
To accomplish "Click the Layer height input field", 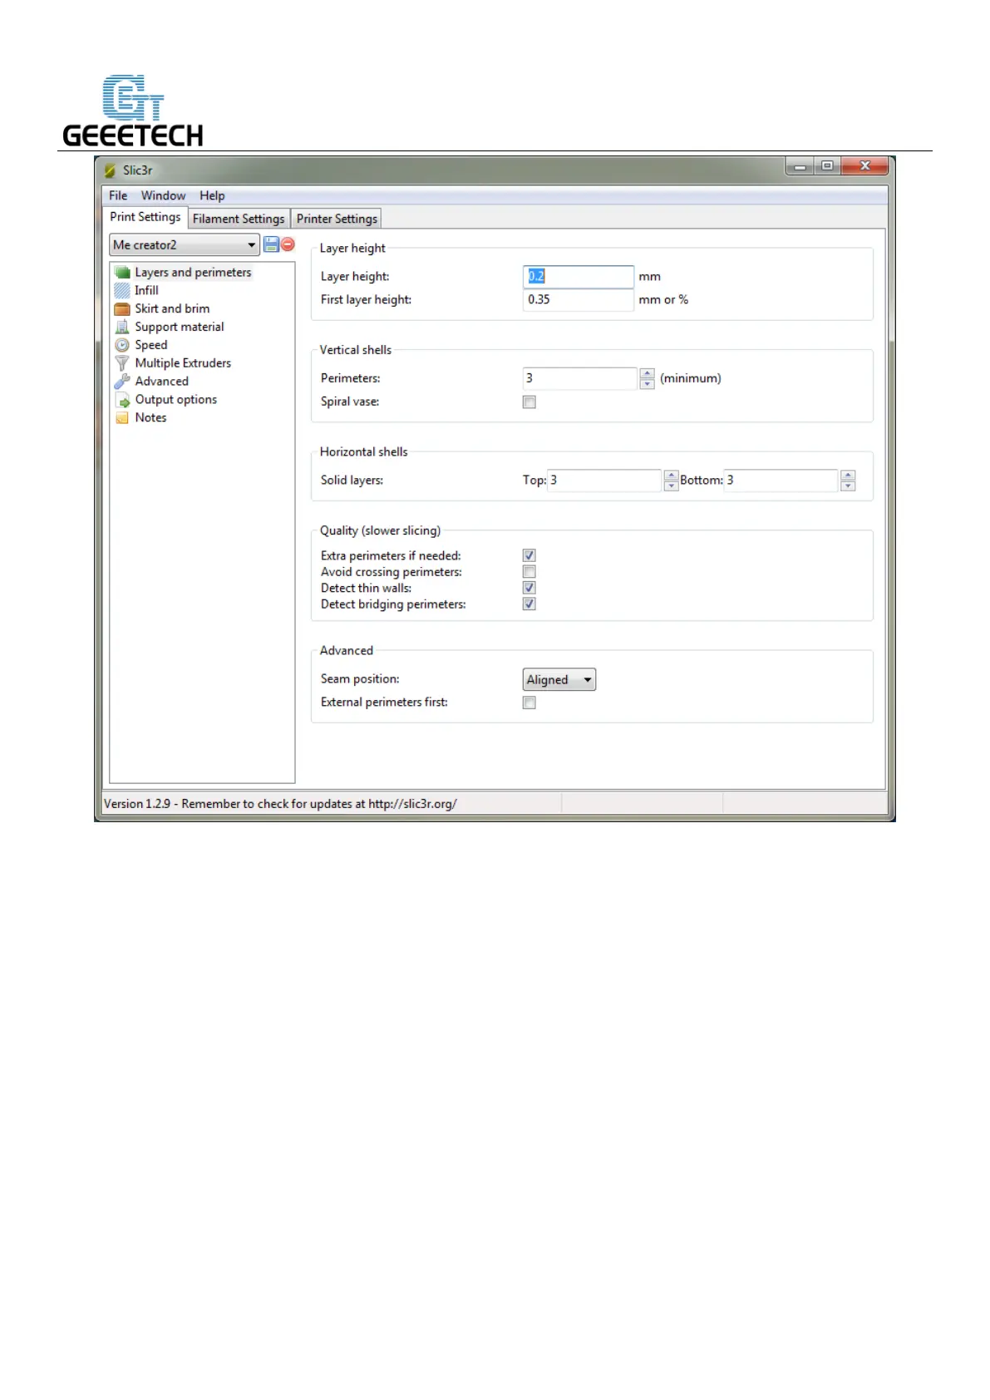I will click(579, 277).
